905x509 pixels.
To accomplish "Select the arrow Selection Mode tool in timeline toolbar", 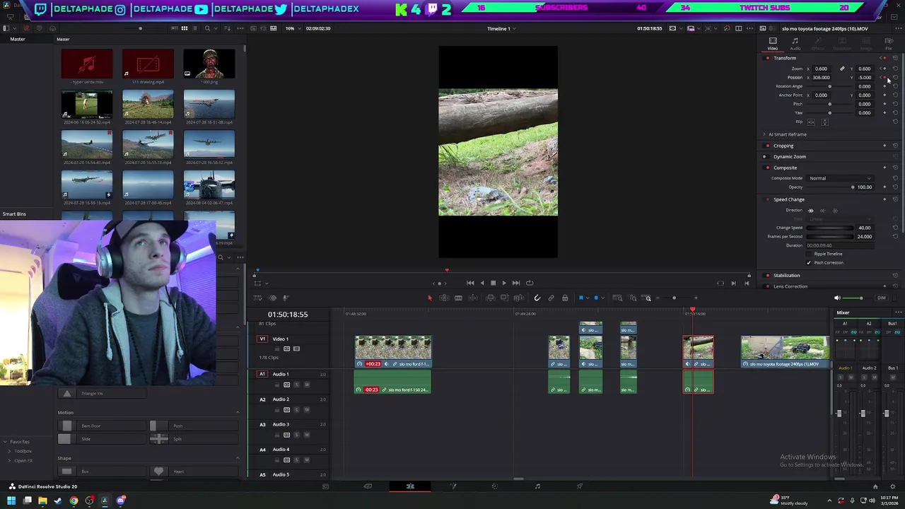I will click(x=430, y=298).
